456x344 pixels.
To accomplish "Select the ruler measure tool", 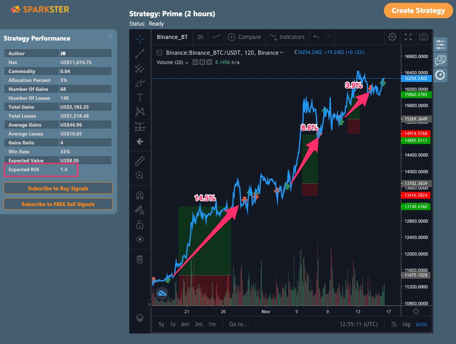I will [x=140, y=161].
